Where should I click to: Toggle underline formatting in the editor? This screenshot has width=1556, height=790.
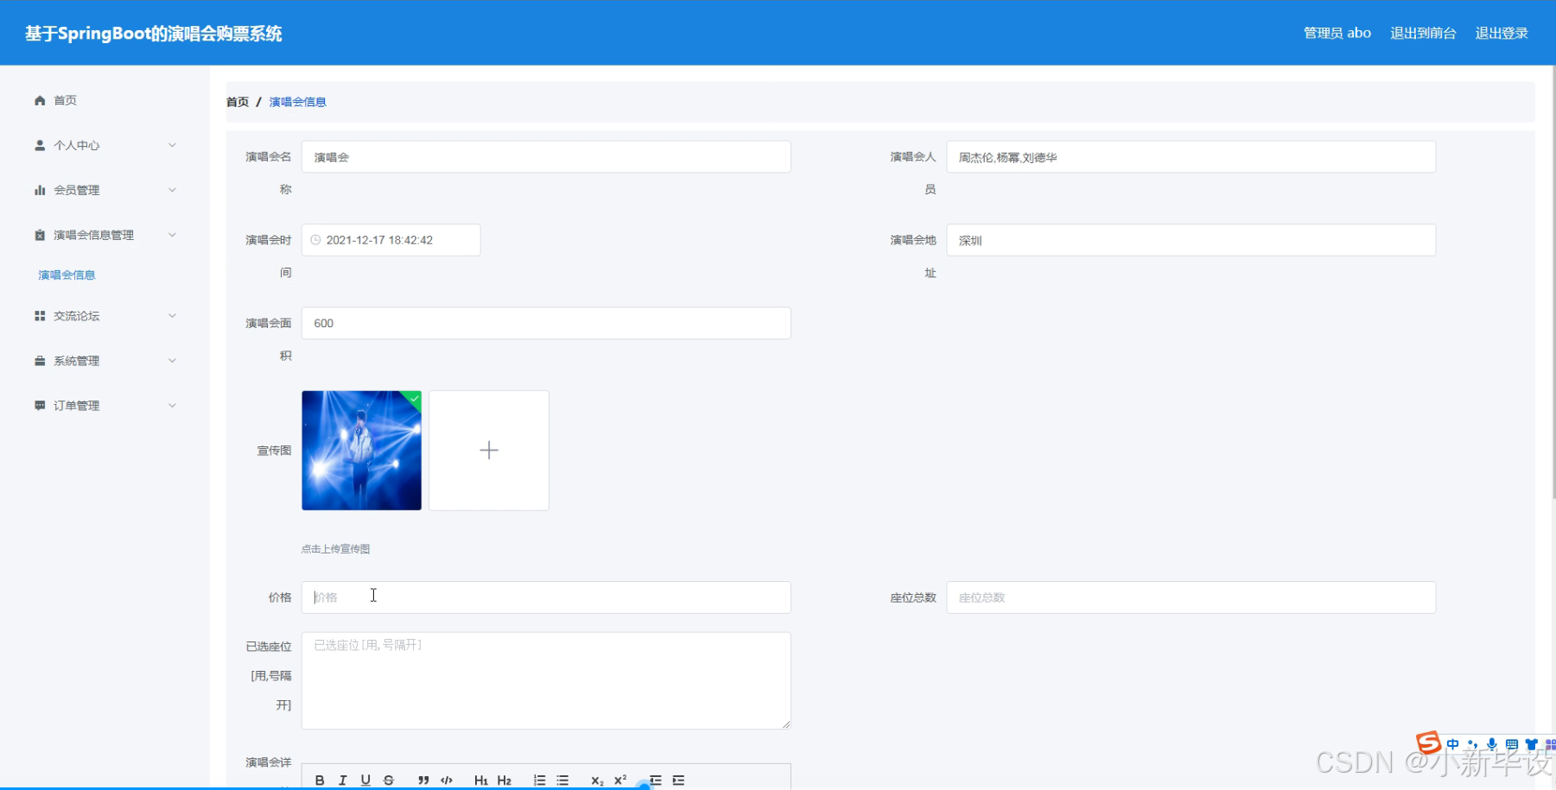pyautogui.click(x=365, y=780)
